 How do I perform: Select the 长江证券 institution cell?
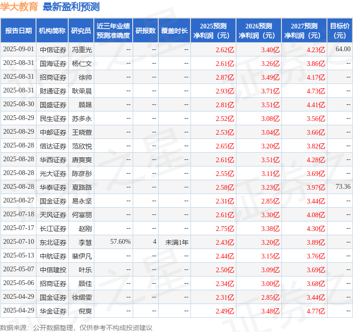click(x=53, y=229)
